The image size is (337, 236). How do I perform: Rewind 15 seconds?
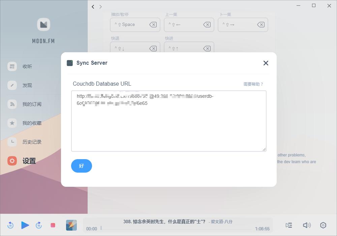coord(10,225)
